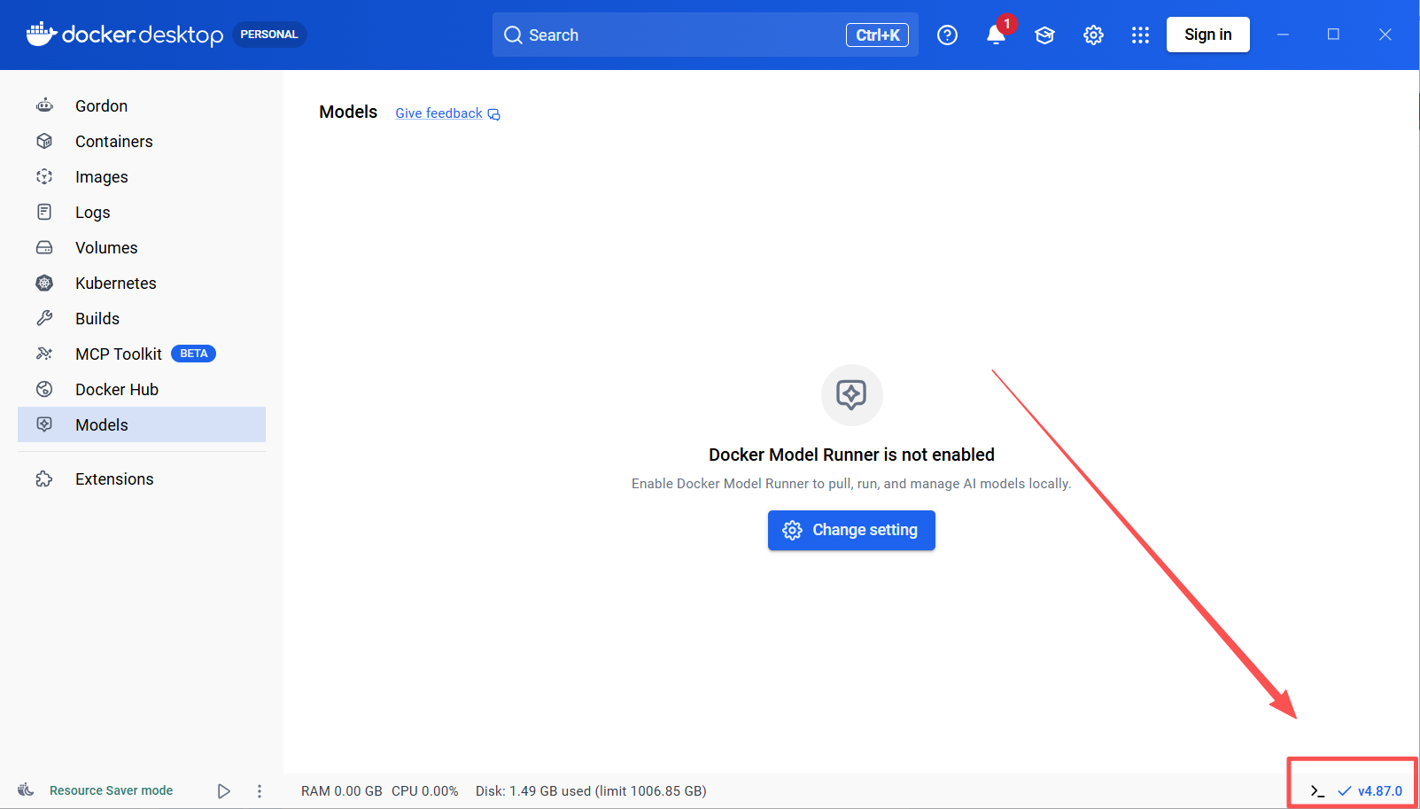
Task: Click the Docker Hub icon
Action: pos(44,389)
